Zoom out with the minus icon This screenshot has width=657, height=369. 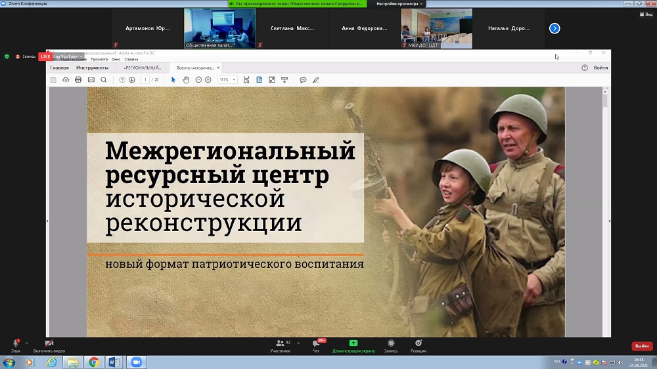tap(198, 79)
